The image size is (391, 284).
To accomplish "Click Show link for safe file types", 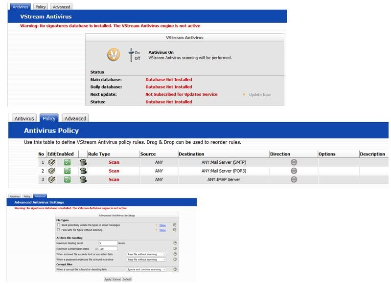I will tap(162, 230).
